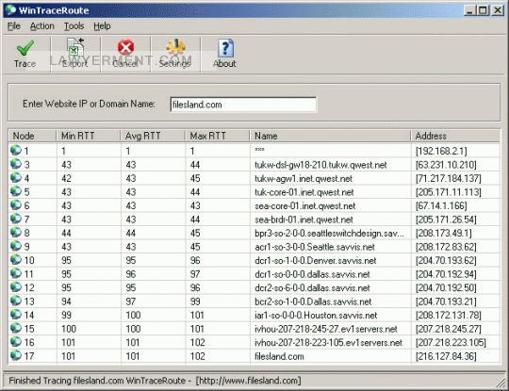Click the WinTraceRoute title bar globe icon
The image size is (509, 391).
click(x=10, y=9)
